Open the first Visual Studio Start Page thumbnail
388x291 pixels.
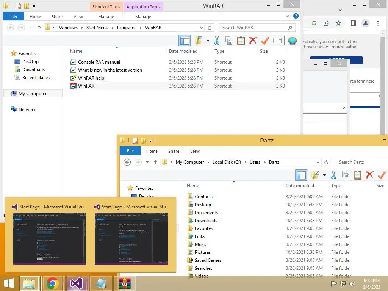pos(49,239)
